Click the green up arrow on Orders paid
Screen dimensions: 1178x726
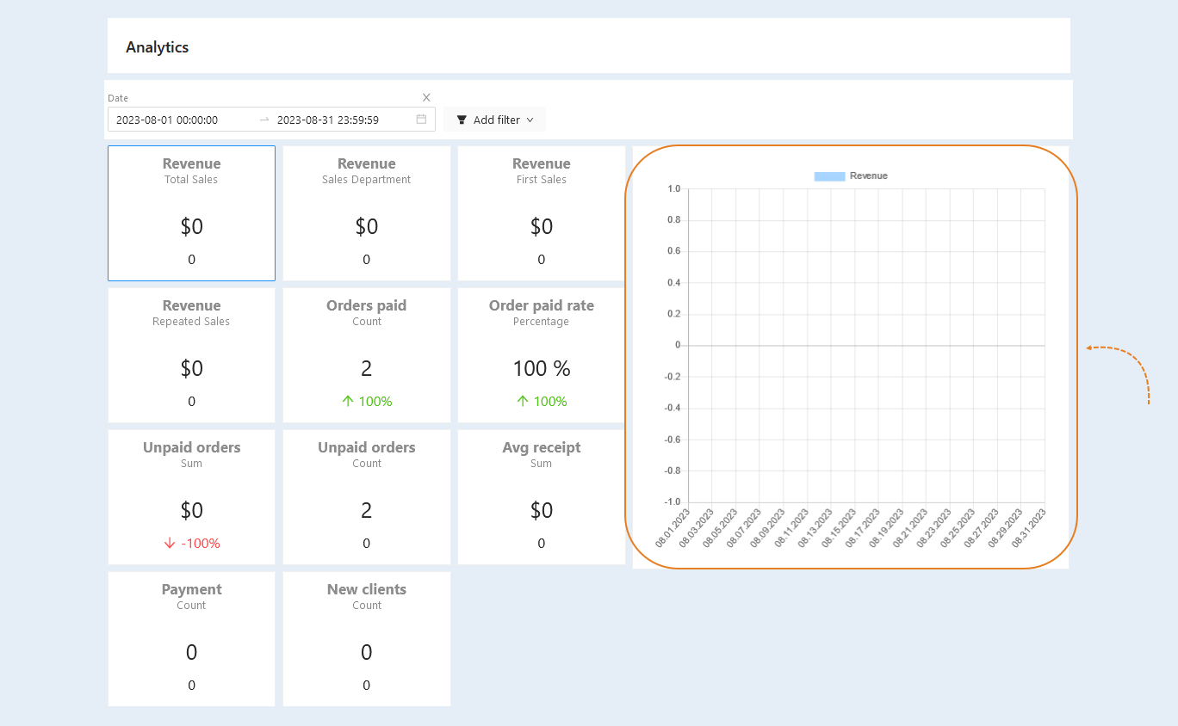point(348,401)
